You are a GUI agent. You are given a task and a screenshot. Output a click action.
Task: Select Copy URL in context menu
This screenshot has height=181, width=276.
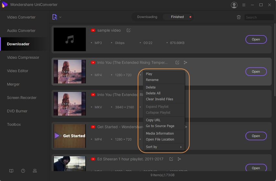click(x=153, y=120)
